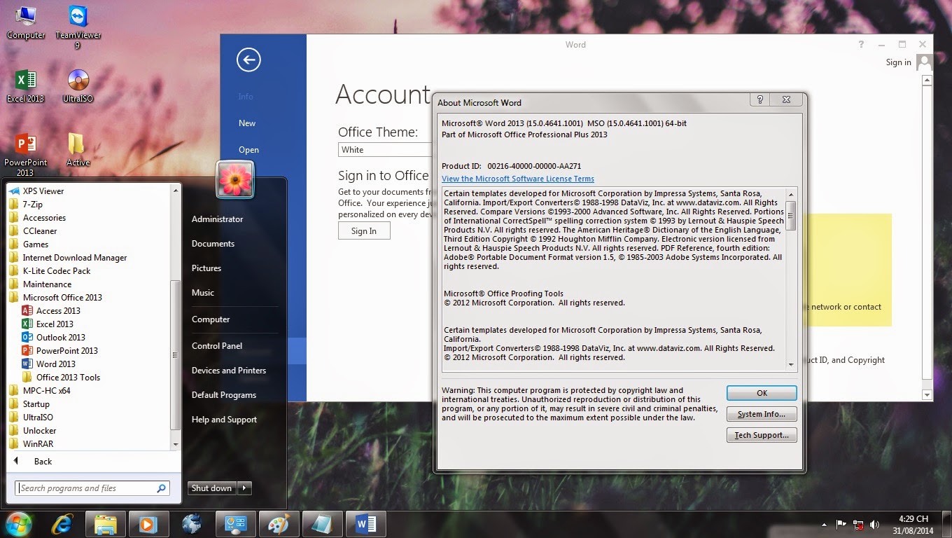952x538 pixels.
Task: Click OK in About Microsoft Word
Action: tap(762, 393)
